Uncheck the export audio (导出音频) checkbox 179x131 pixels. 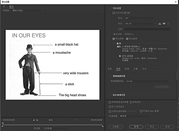[x=127, y=39]
